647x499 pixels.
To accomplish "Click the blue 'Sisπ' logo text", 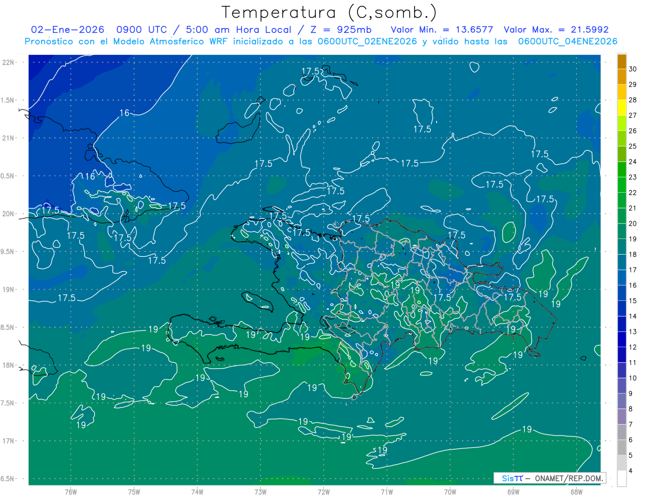I will point(512,478).
